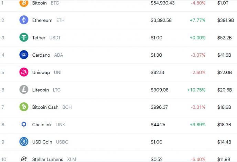
Task: Click the LINK ticker symbol
Action: [x=60, y=125]
